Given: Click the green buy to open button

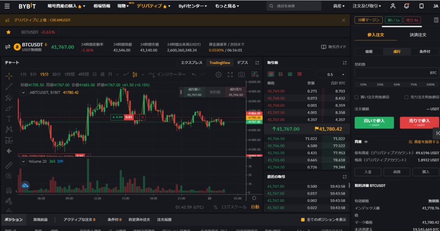Looking at the screenshot, I should [x=374, y=123].
